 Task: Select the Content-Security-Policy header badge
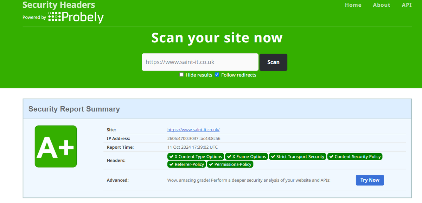(x=355, y=157)
